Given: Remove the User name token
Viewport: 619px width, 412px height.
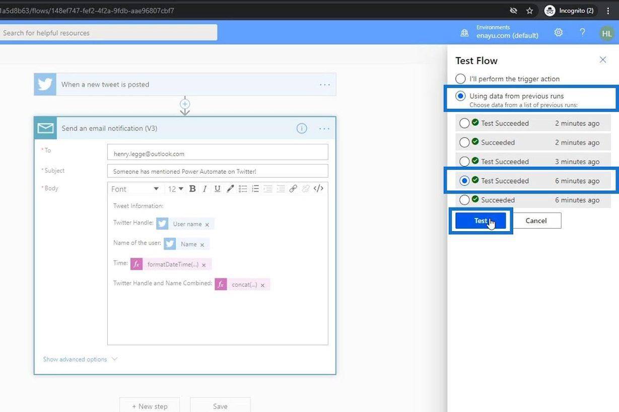Looking at the screenshot, I should point(207,225).
